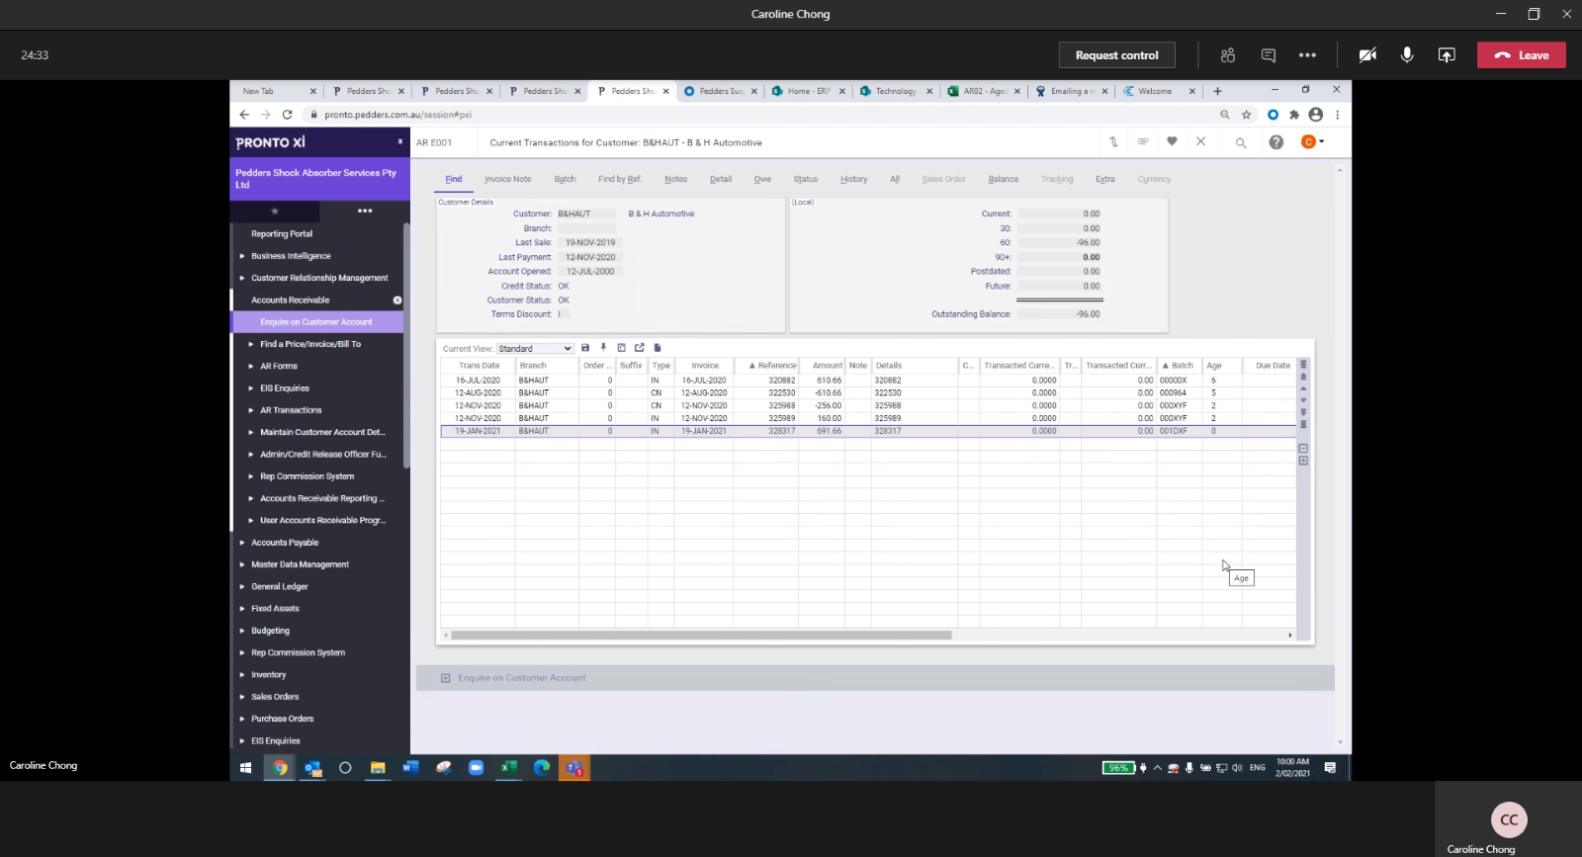
Task: Open new browser tab with plus
Action: pos(1217,91)
